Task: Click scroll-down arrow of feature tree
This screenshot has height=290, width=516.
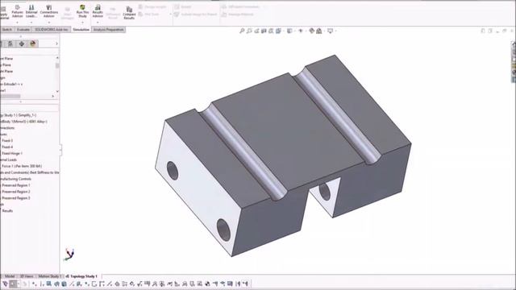Action: tap(57, 91)
